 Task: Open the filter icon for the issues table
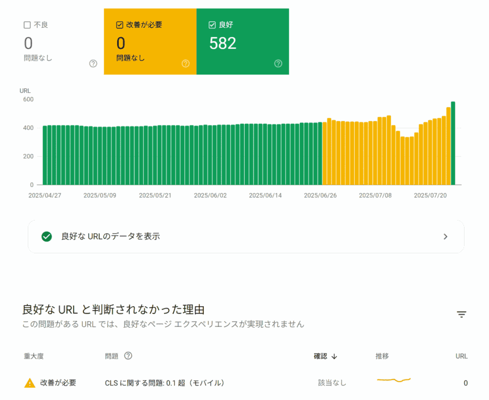462,314
